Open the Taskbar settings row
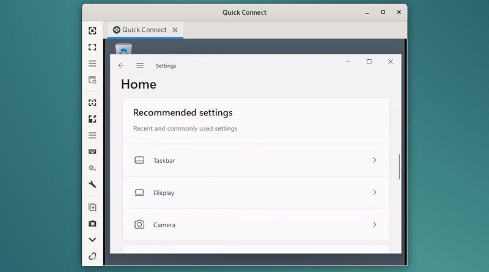489x272 pixels. click(x=256, y=160)
